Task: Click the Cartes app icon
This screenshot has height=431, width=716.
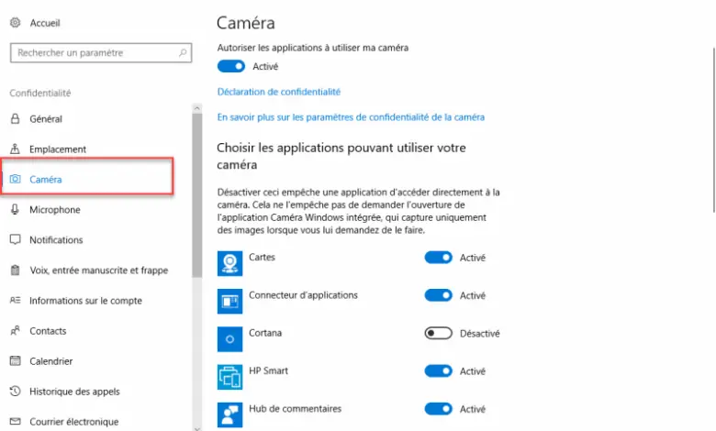Action: (x=229, y=263)
